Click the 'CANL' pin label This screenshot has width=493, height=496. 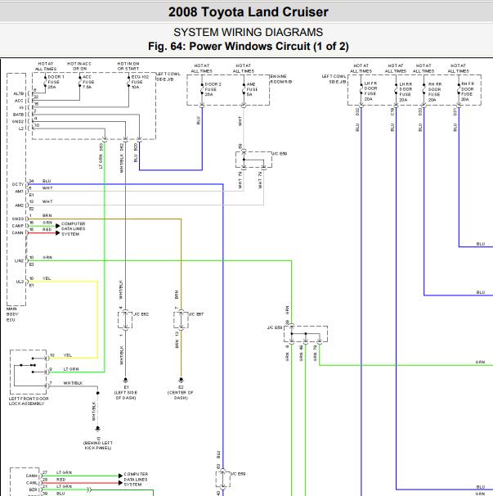click(32, 483)
